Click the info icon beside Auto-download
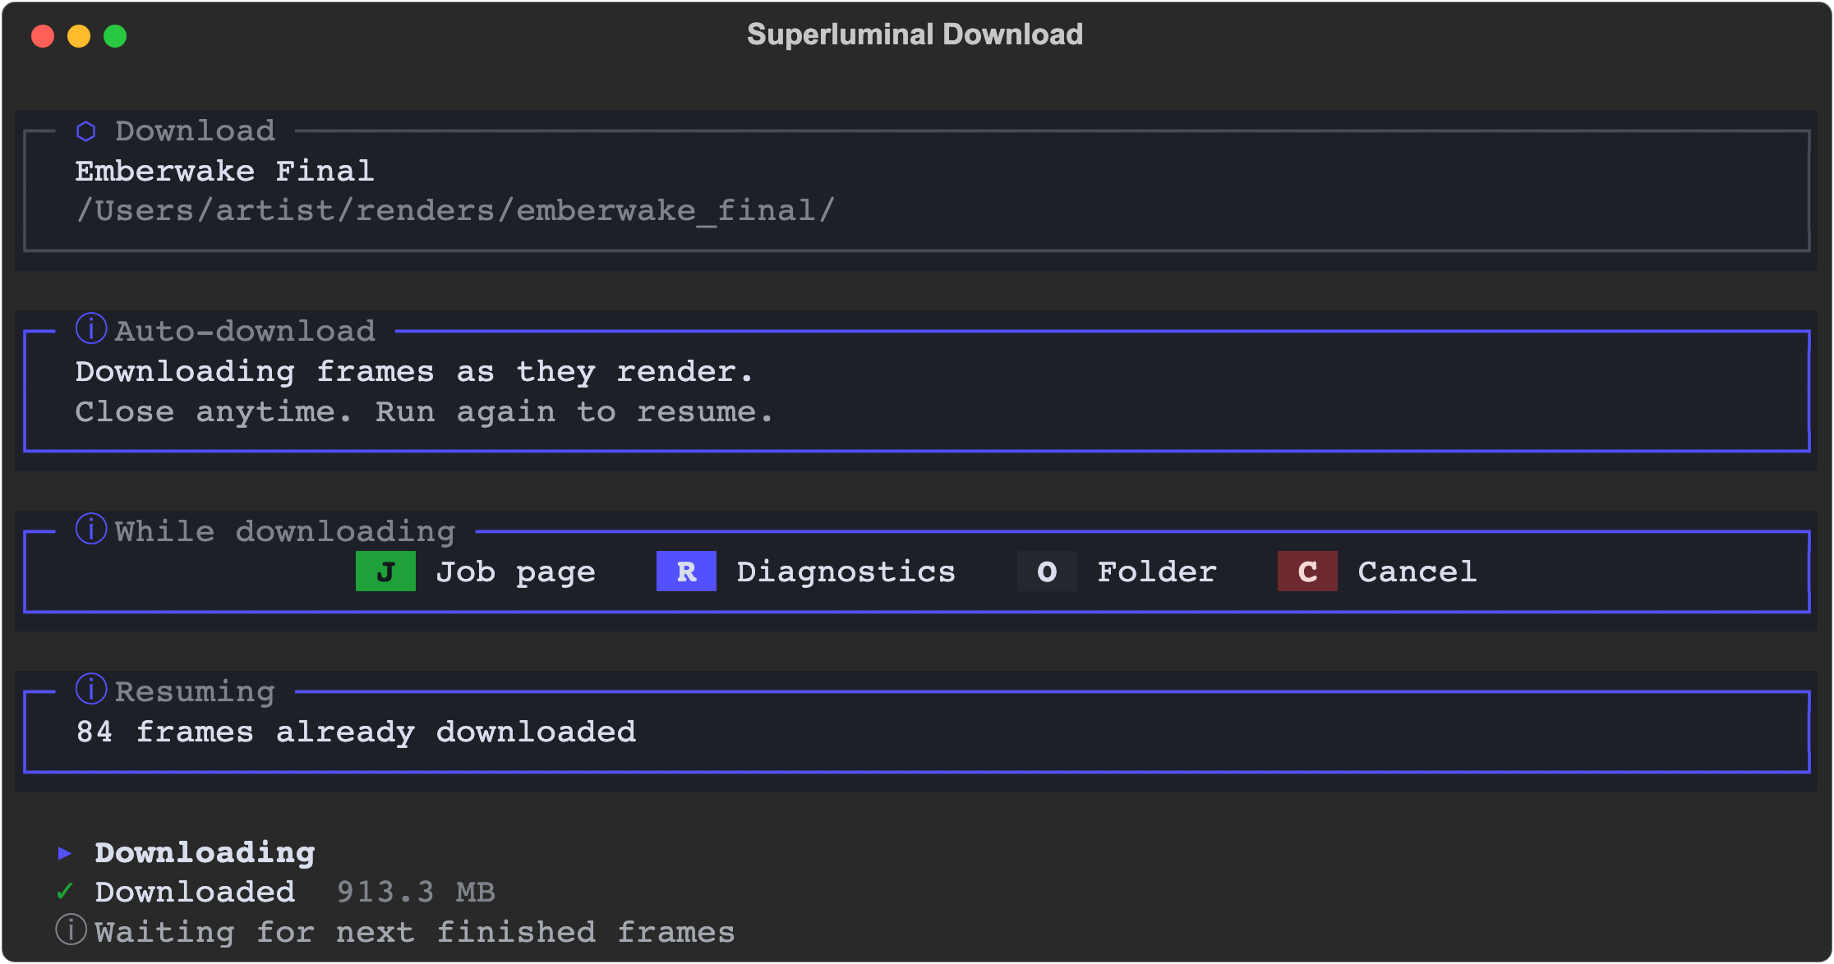This screenshot has width=1834, height=964. [x=91, y=328]
